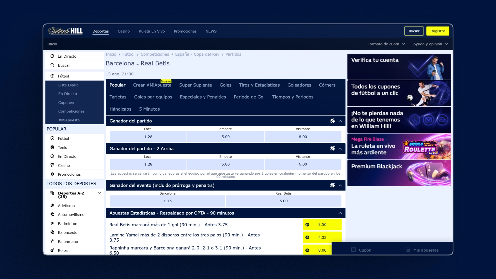The image size is (496, 279).
Task: Click the football icon beside the Fútbol menu header
Action: click(x=52, y=76)
